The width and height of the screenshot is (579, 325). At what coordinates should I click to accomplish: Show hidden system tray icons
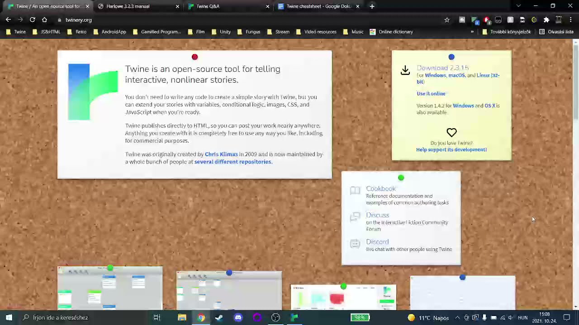457,318
